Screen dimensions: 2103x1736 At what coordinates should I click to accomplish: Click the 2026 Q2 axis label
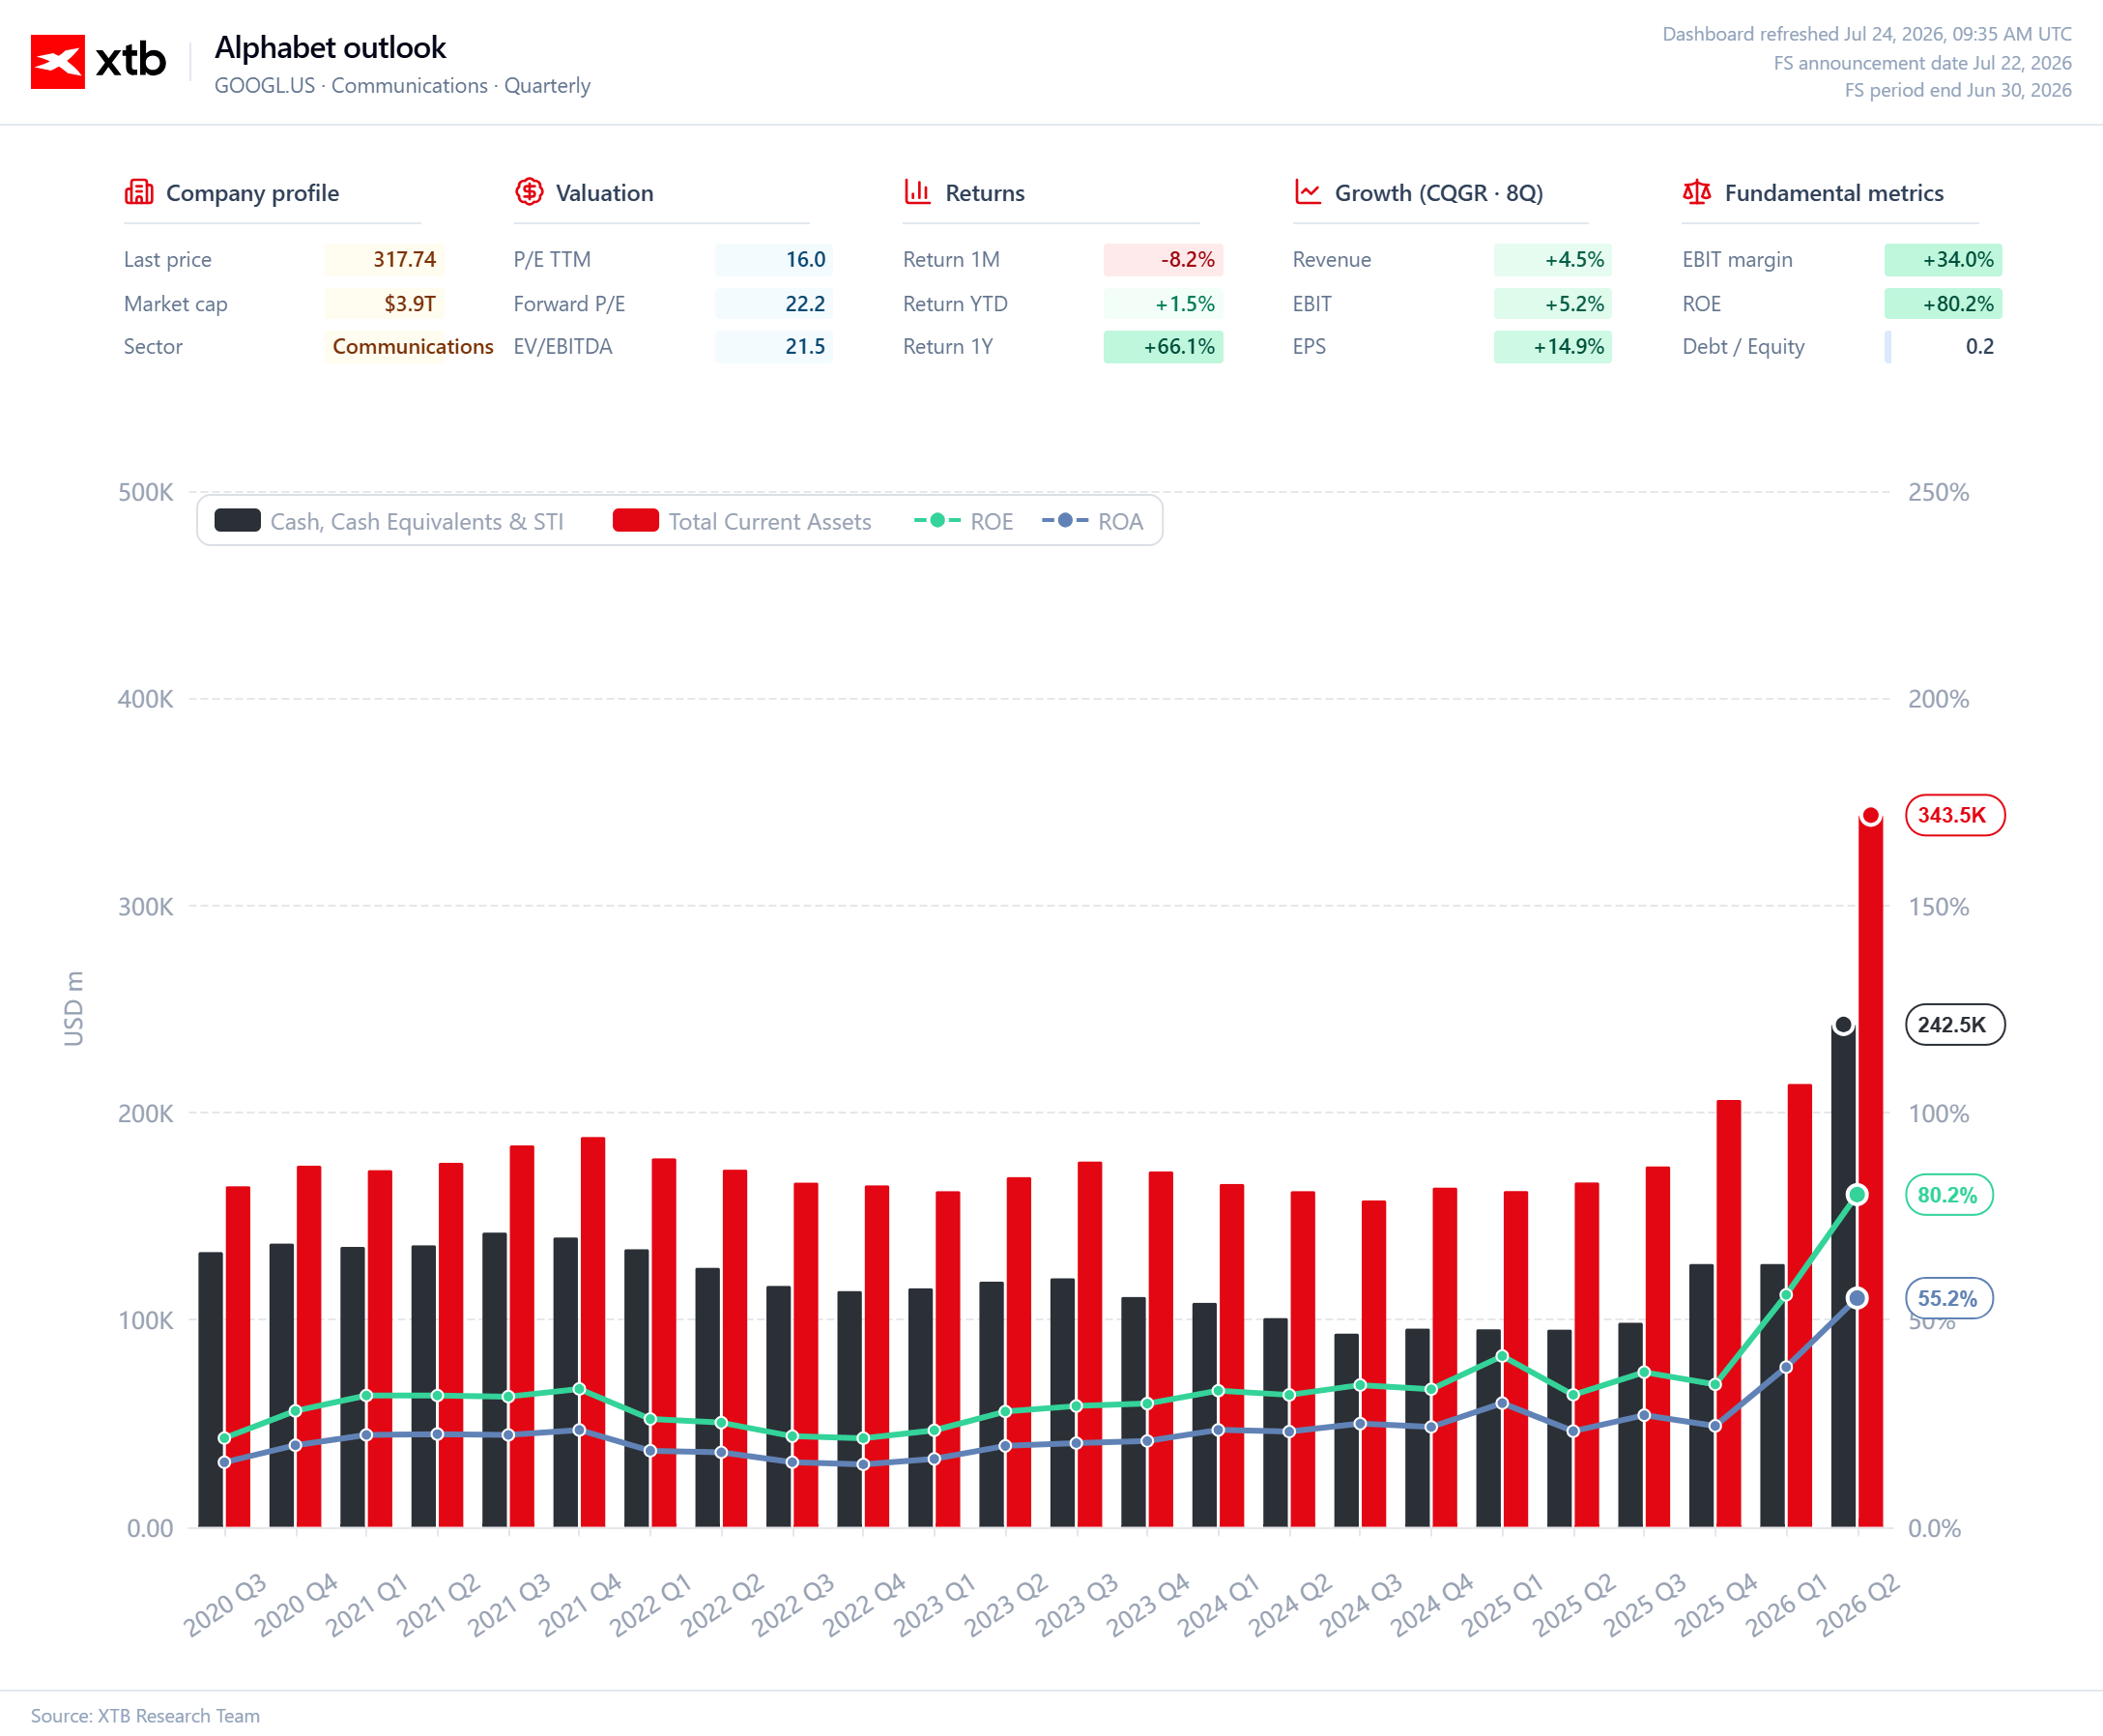1859,1605
